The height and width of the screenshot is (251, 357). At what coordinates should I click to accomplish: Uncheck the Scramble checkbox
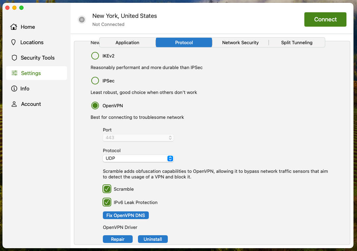click(x=107, y=189)
